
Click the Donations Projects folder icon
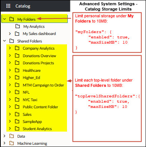pos(17,63)
